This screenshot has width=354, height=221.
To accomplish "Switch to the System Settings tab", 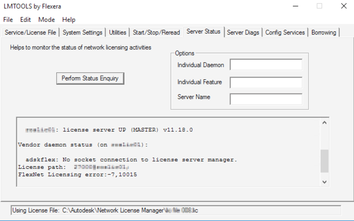I will (82, 32).
